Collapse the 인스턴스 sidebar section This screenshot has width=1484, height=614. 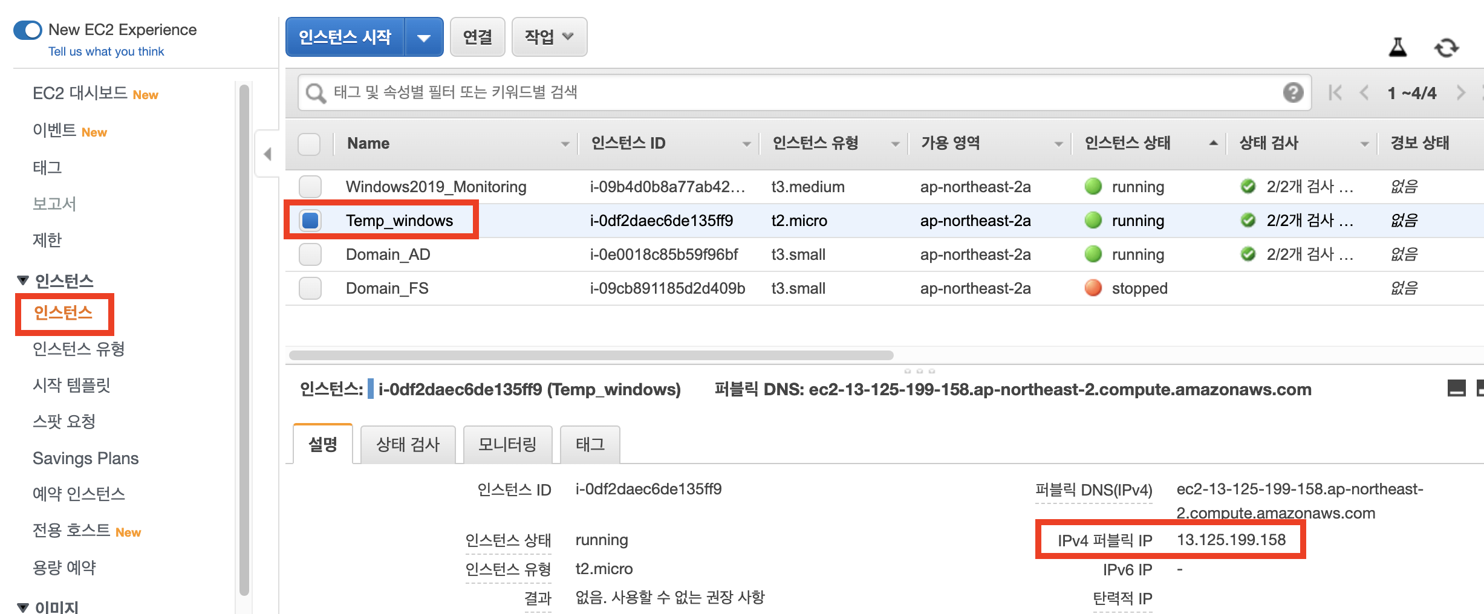click(23, 280)
